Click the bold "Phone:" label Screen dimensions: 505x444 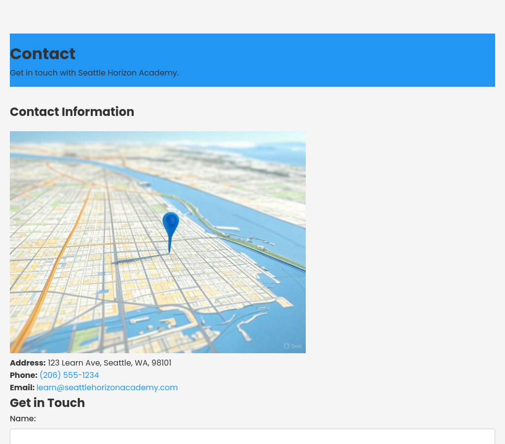tap(24, 375)
